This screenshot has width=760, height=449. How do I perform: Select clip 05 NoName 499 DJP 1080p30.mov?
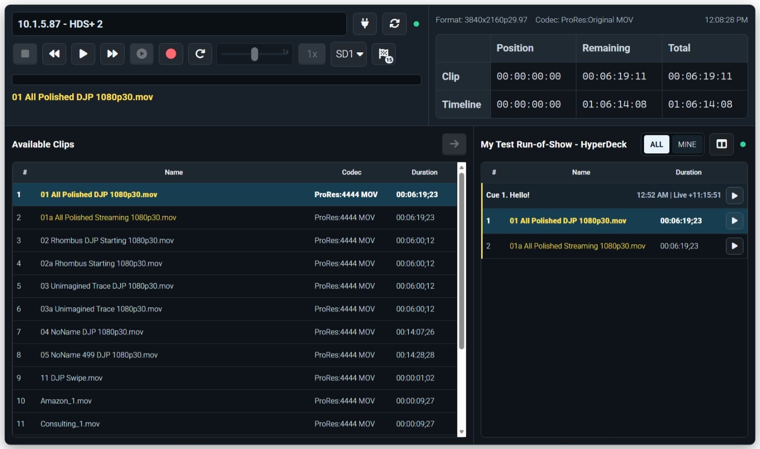click(235, 355)
